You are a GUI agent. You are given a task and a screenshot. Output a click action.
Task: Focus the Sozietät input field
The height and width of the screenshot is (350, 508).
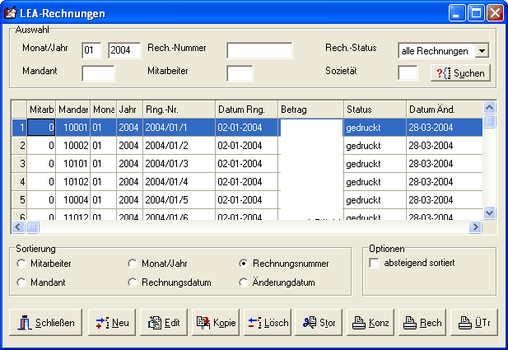pyautogui.click(x=408, y=72)
